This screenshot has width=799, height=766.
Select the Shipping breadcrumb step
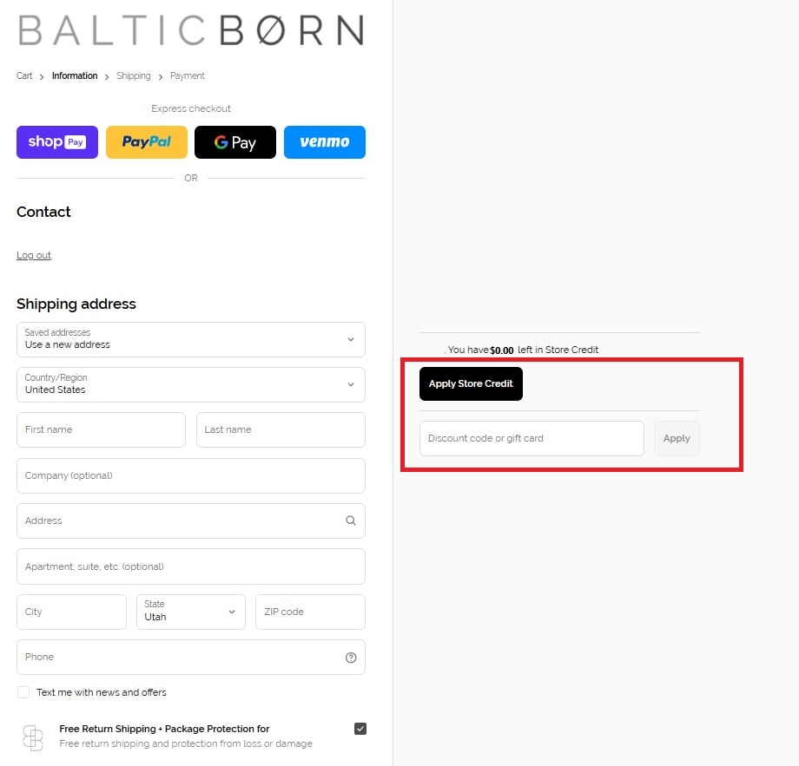tap(134, 76)
